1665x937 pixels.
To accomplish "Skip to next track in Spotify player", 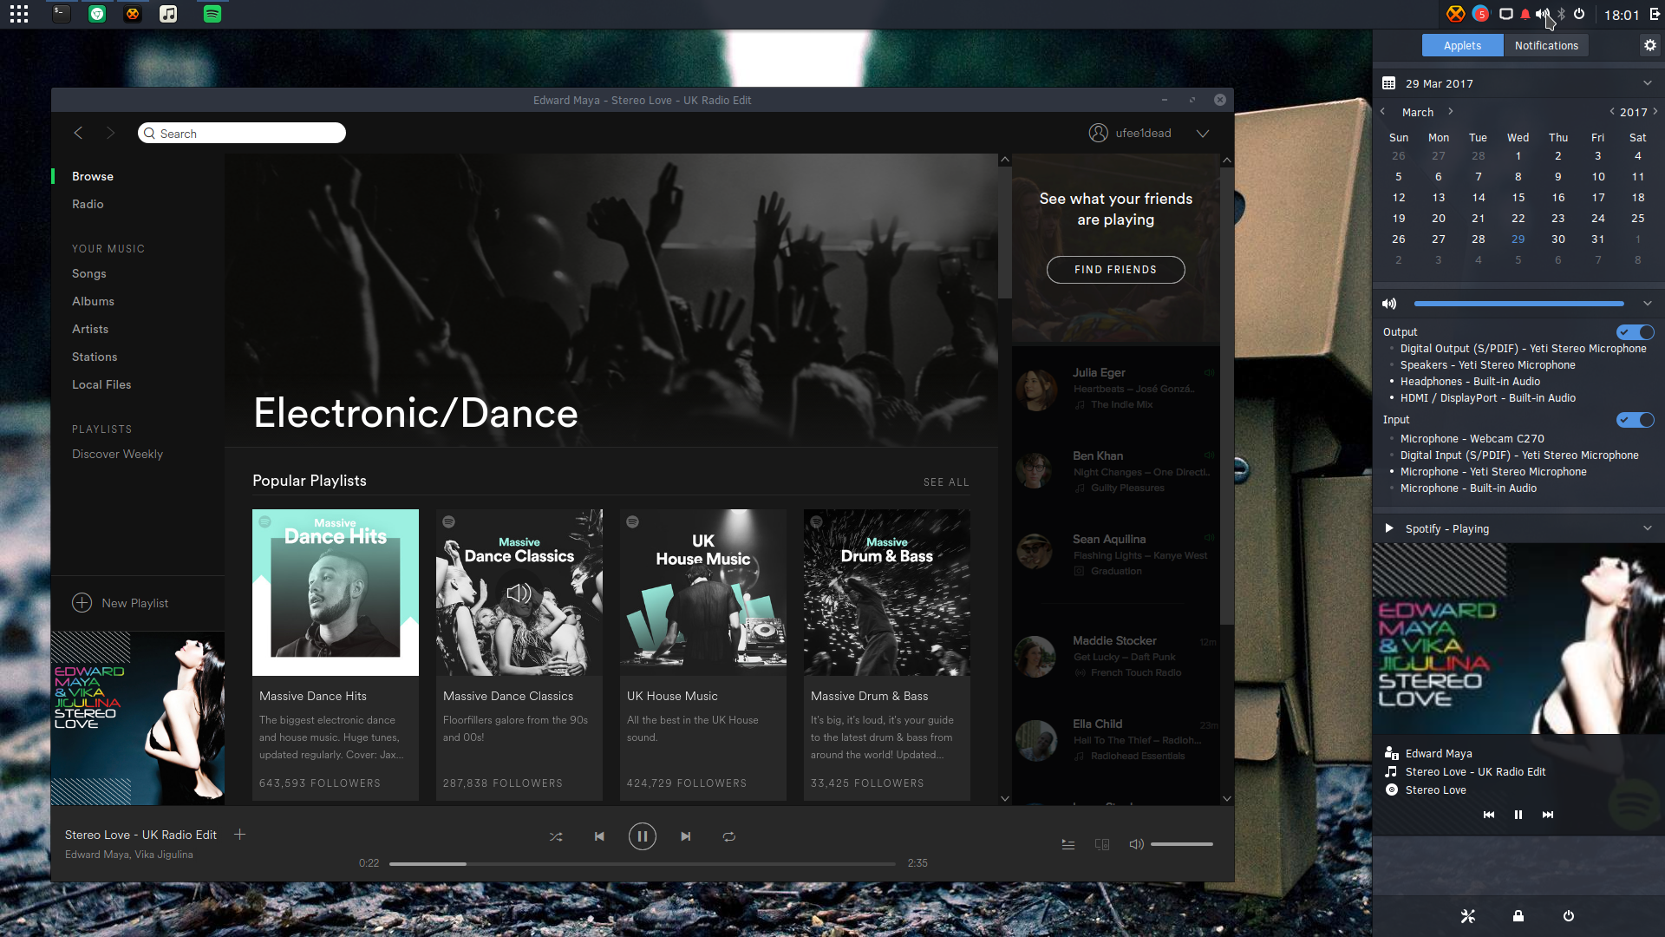I will 686,837.
